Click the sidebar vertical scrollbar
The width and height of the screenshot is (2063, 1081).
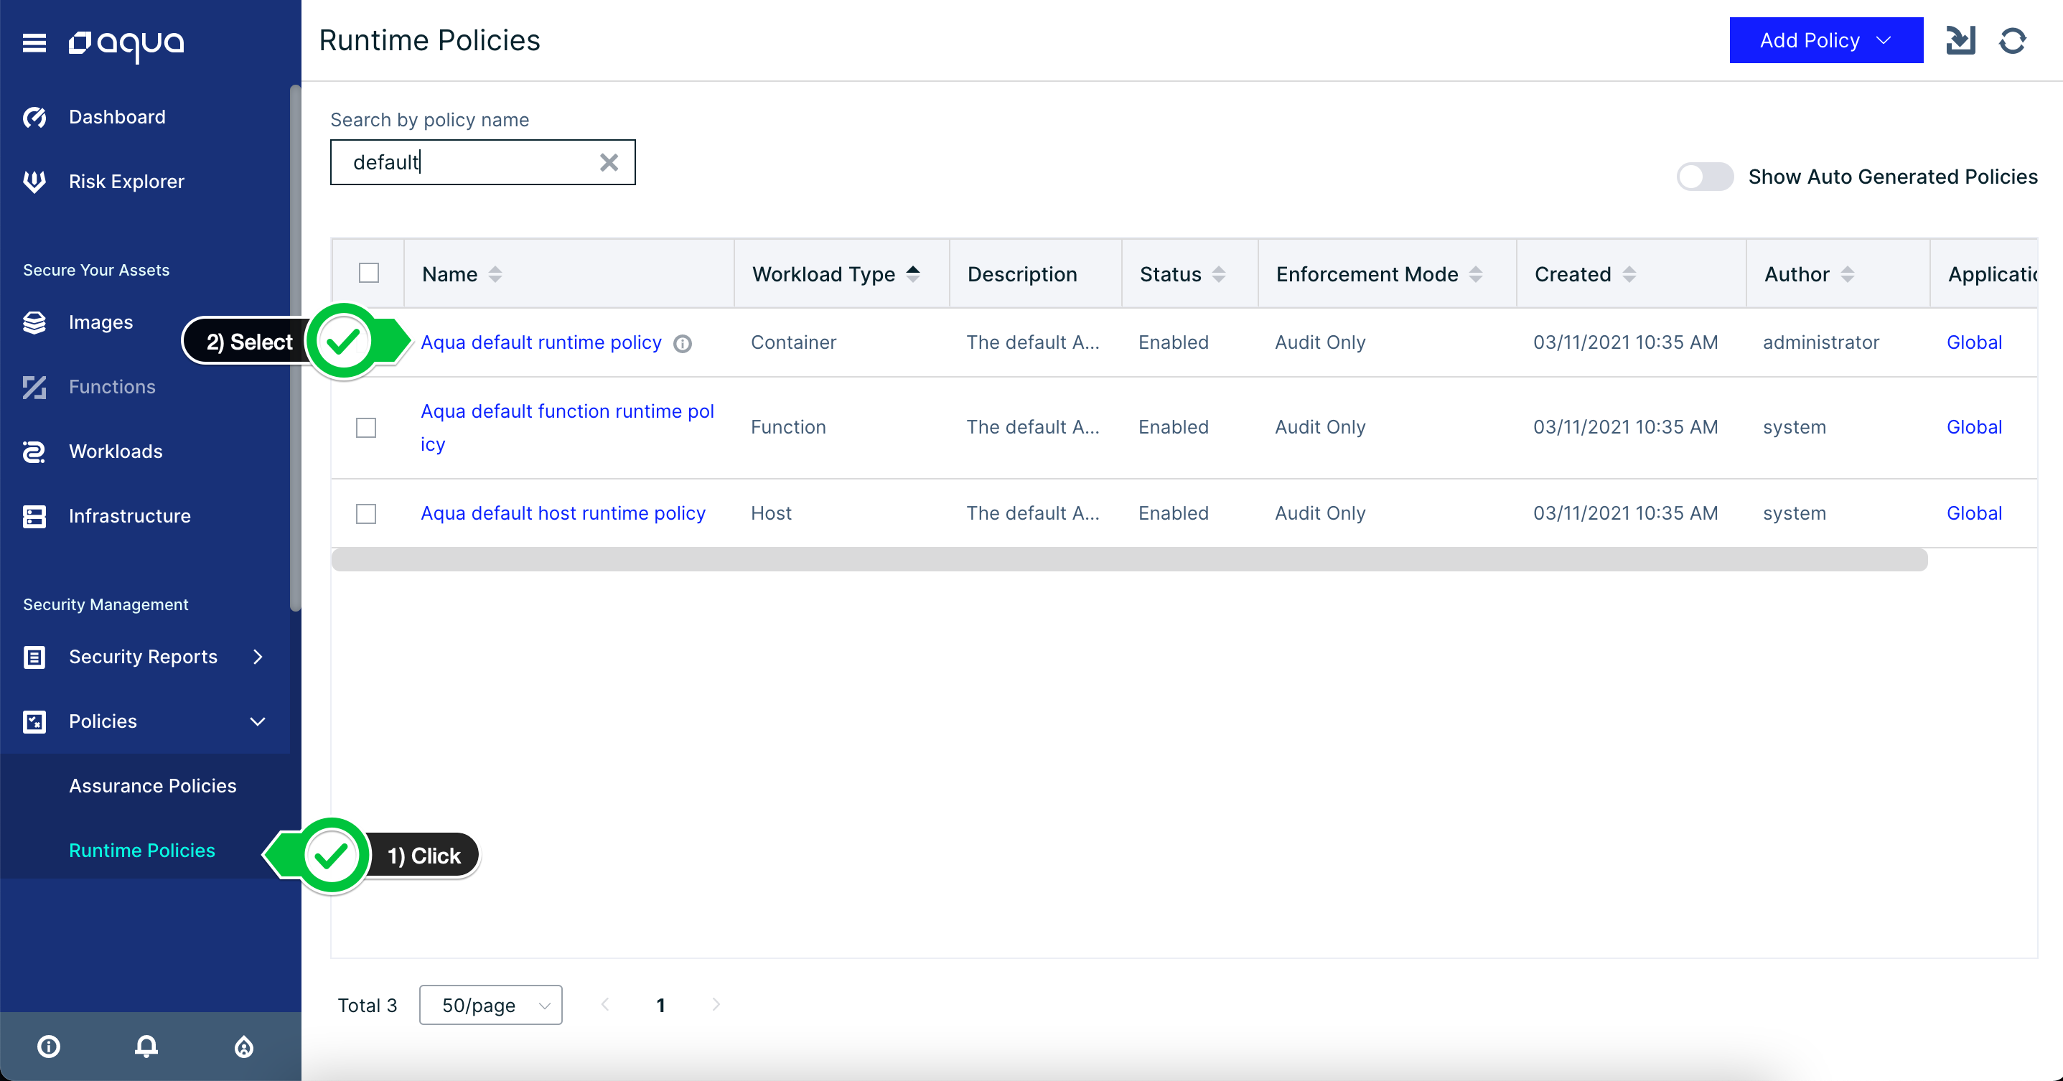click(295, 348)
